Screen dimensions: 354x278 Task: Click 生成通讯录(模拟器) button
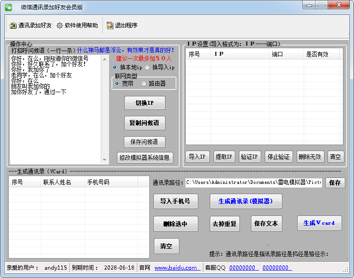246,201
